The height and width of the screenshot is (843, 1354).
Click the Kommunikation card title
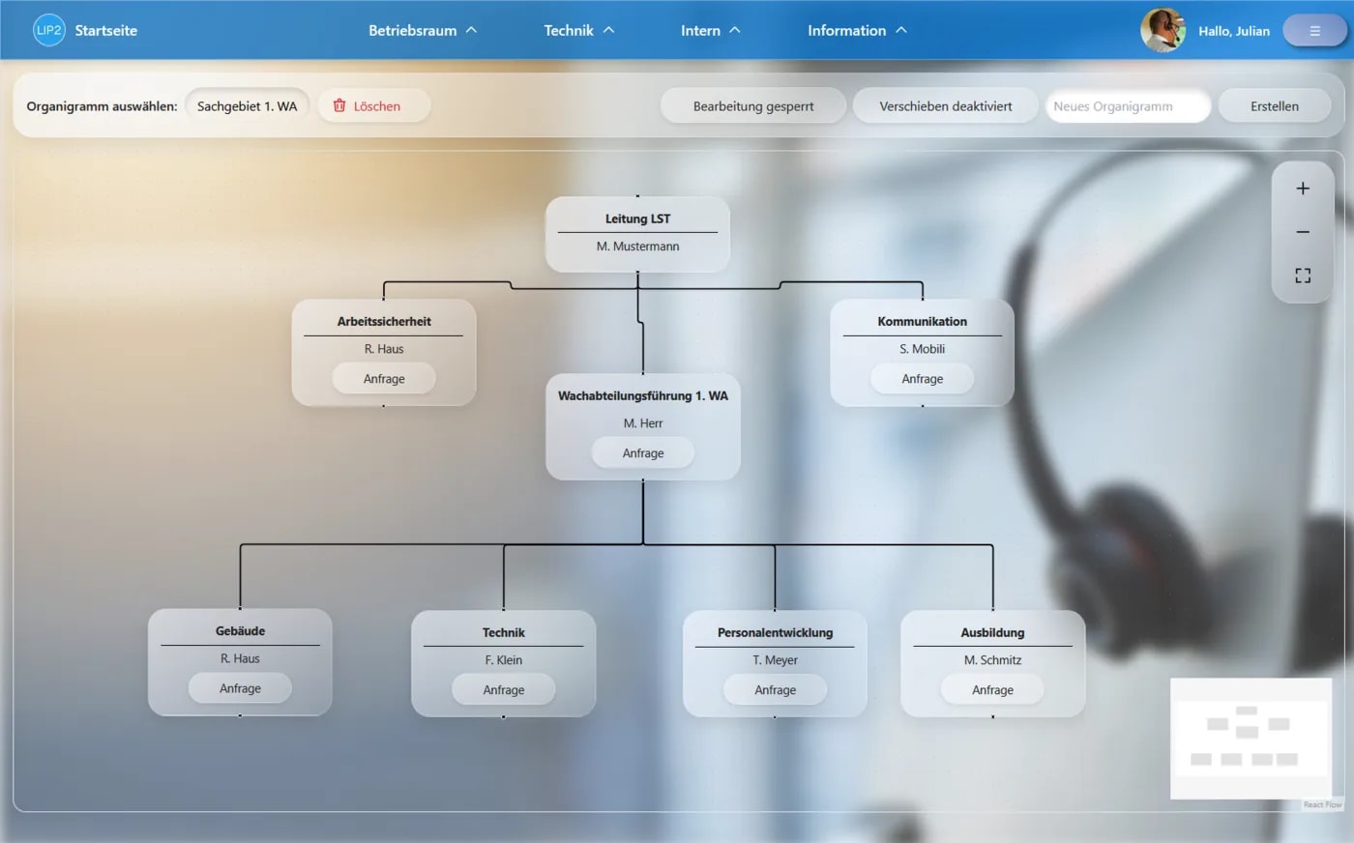click(922, 321)
